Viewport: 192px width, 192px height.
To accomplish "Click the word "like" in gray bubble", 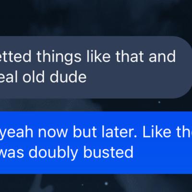I will point(98,56).
